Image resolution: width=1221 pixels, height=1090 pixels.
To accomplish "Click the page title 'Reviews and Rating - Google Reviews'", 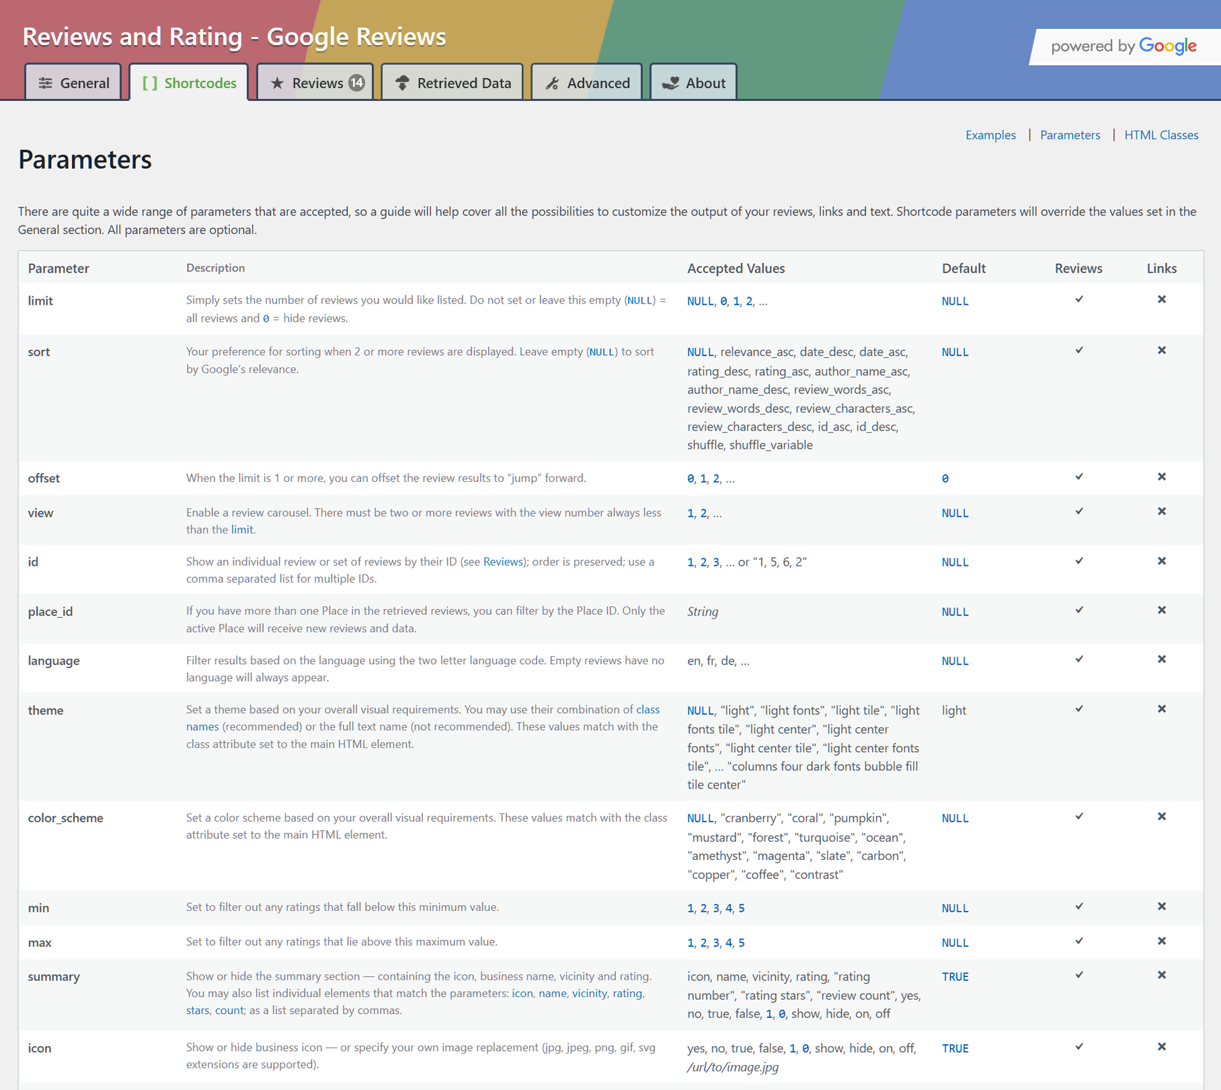I will point(235,37).
